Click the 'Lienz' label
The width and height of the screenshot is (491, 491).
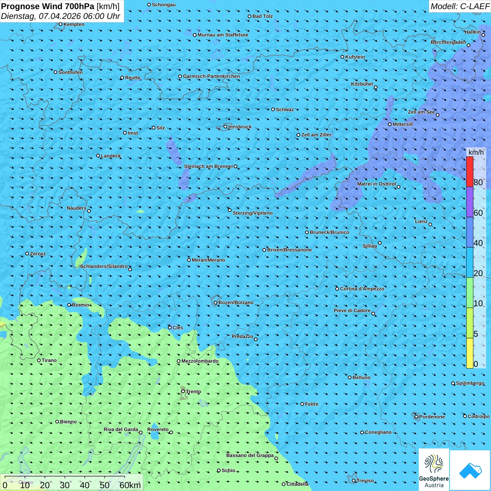tap(421, 221)
